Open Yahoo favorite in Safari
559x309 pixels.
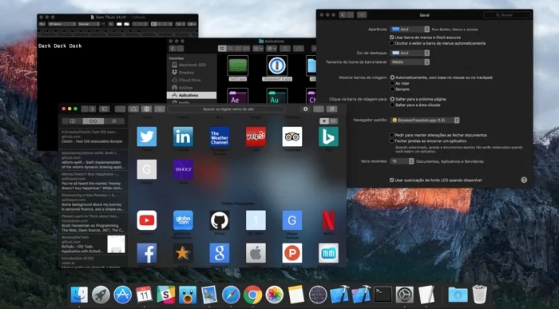coord(183,169)
